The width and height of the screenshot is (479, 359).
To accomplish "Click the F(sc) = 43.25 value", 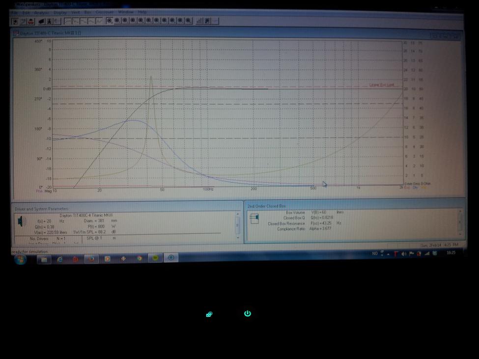I will tap(321, 223).
